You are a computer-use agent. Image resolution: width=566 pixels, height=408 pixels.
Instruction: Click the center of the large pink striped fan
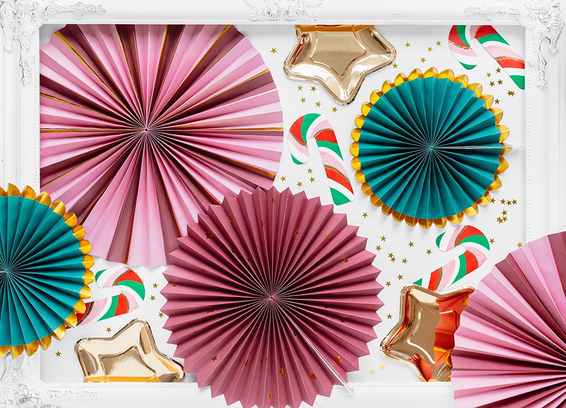(x=146, y=131)
